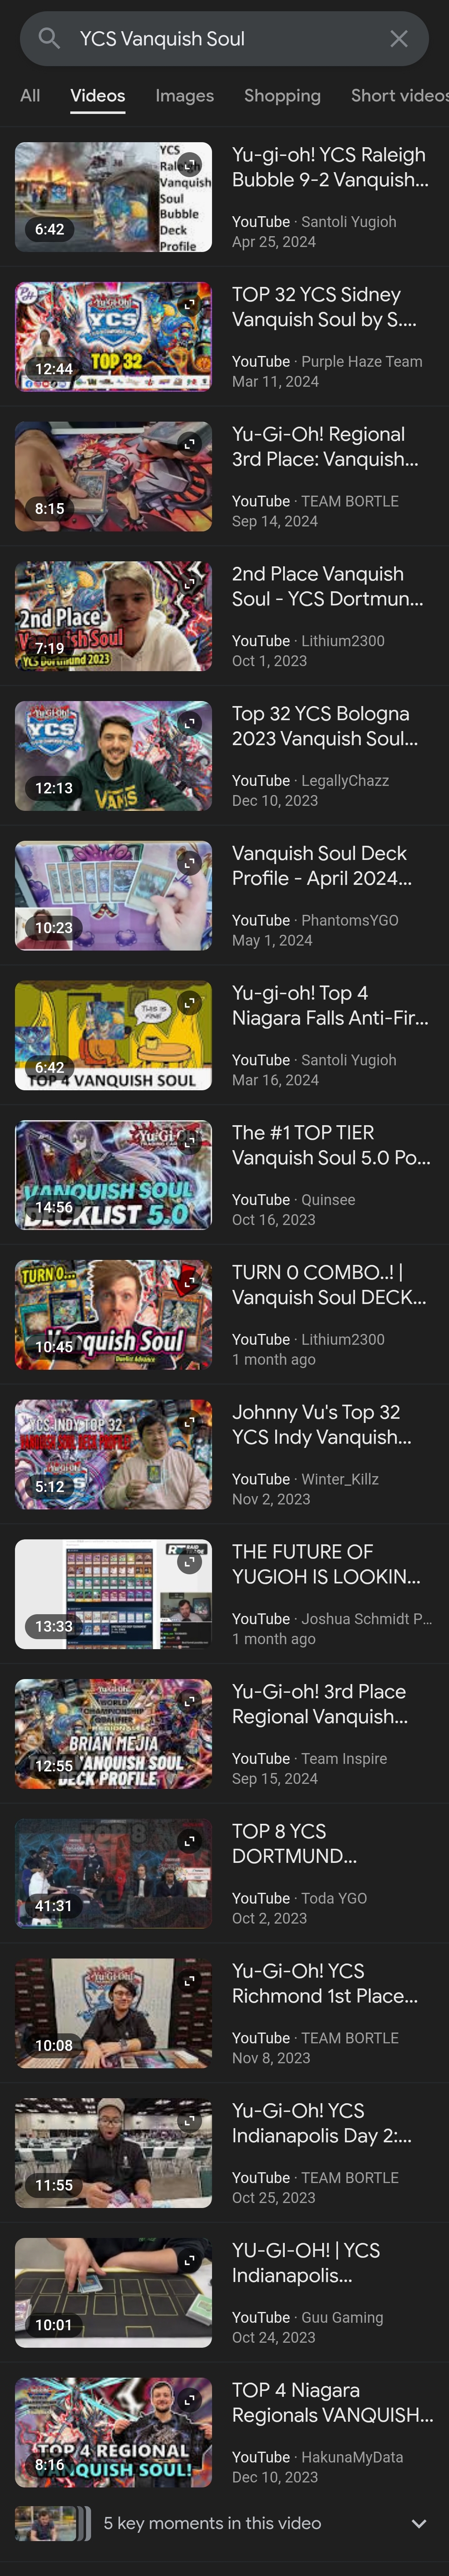Open 'TURN 0 COMBO..!' video title
The width and height of the screenshot is (449, 2576).
(x=329, y=1285)
